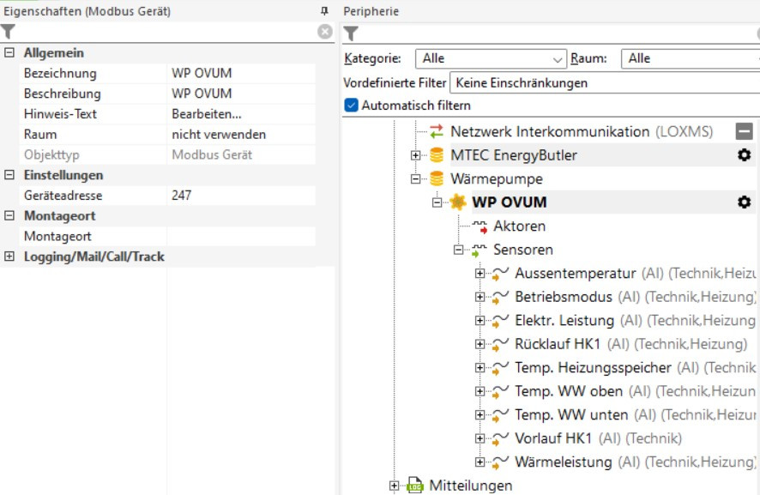The width and height of the screenshot is (760, 495).
Task: Select the Betriebsmodus sensor entry
Action: pyautogui.click(x=563, y=297)
